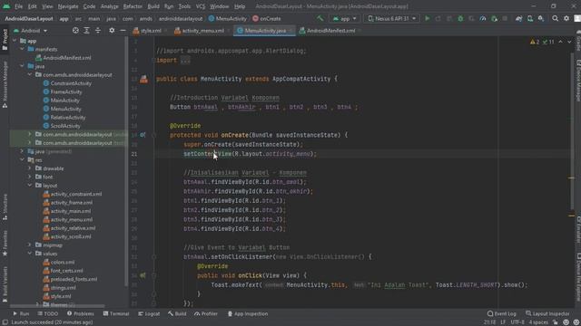Click the onCreate breadcrumb in navigation bar
The height and width of the screenshot is (326, 581).
coord(266,18)
